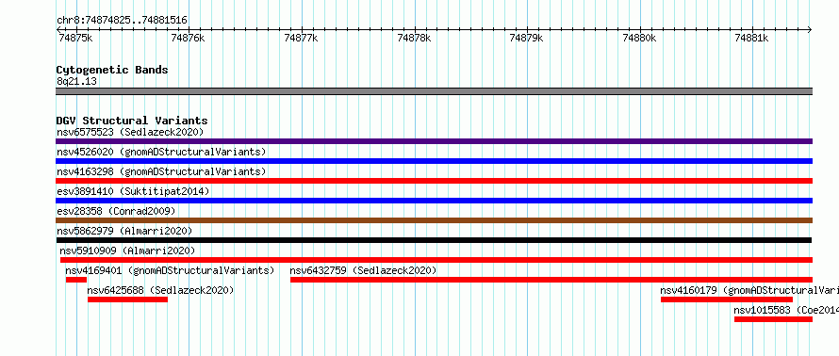
Task: Select the brown esv28358 variant bar
Action: [x=434, y=220]
